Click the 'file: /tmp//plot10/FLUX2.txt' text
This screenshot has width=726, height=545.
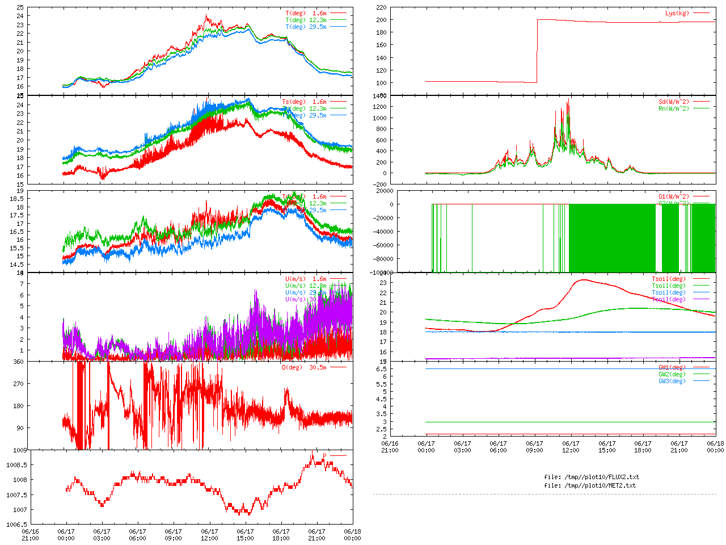(592, 477)
